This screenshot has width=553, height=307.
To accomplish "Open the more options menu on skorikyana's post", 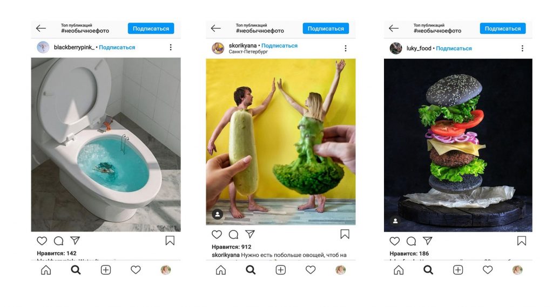I will coord(346,48).
